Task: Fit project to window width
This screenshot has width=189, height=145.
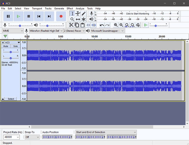Action: pyautogui.click(x=132, y=25)
